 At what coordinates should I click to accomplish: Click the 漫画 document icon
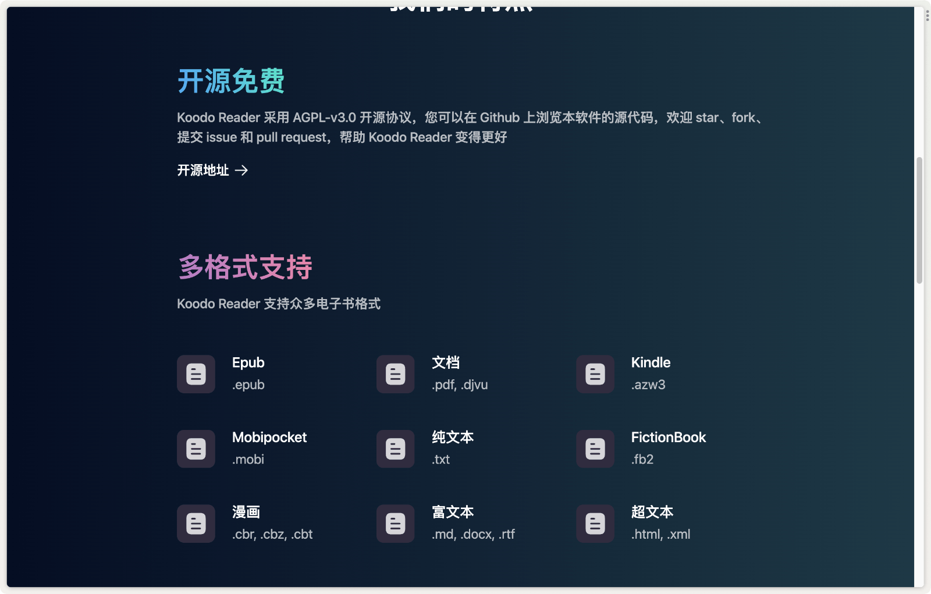pyautogui.click(x=196, y=523)
